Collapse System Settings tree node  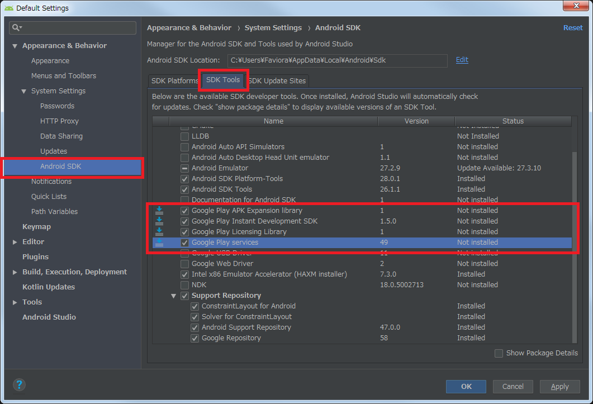(24, 91)
